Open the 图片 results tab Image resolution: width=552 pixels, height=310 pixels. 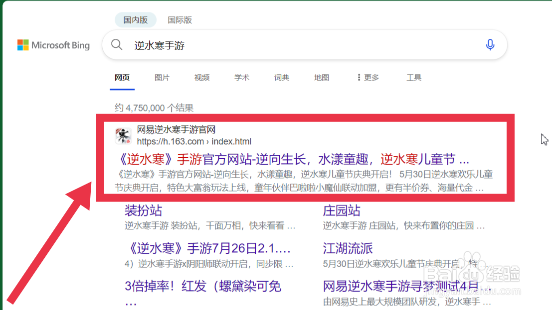[x=162, y=77]
